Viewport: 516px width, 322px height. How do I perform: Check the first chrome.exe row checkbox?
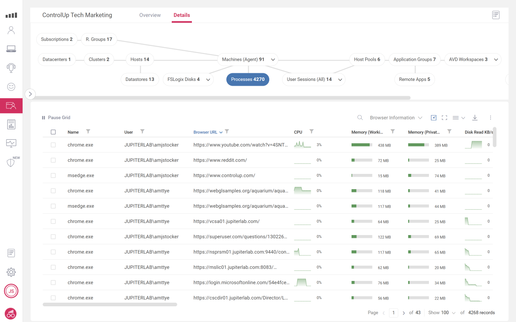[53, 145]
